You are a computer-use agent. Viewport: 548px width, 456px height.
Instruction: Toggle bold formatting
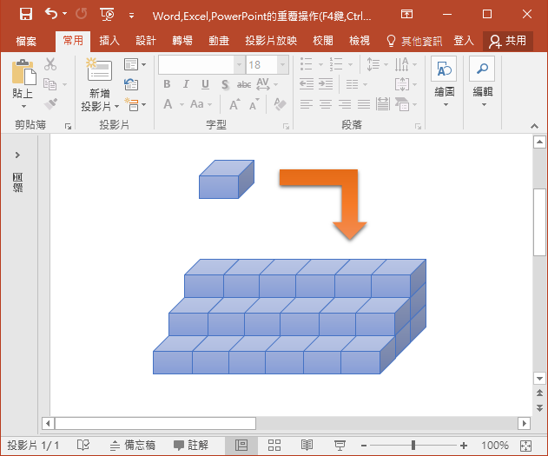click(x=167, y=84)
